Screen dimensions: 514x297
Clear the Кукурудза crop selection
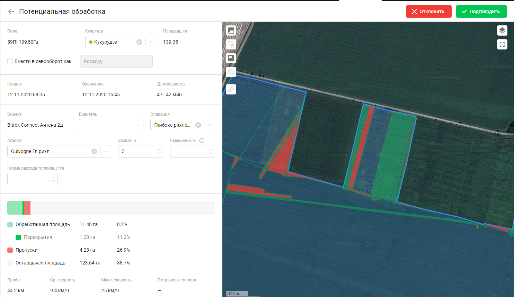(139, 42)
